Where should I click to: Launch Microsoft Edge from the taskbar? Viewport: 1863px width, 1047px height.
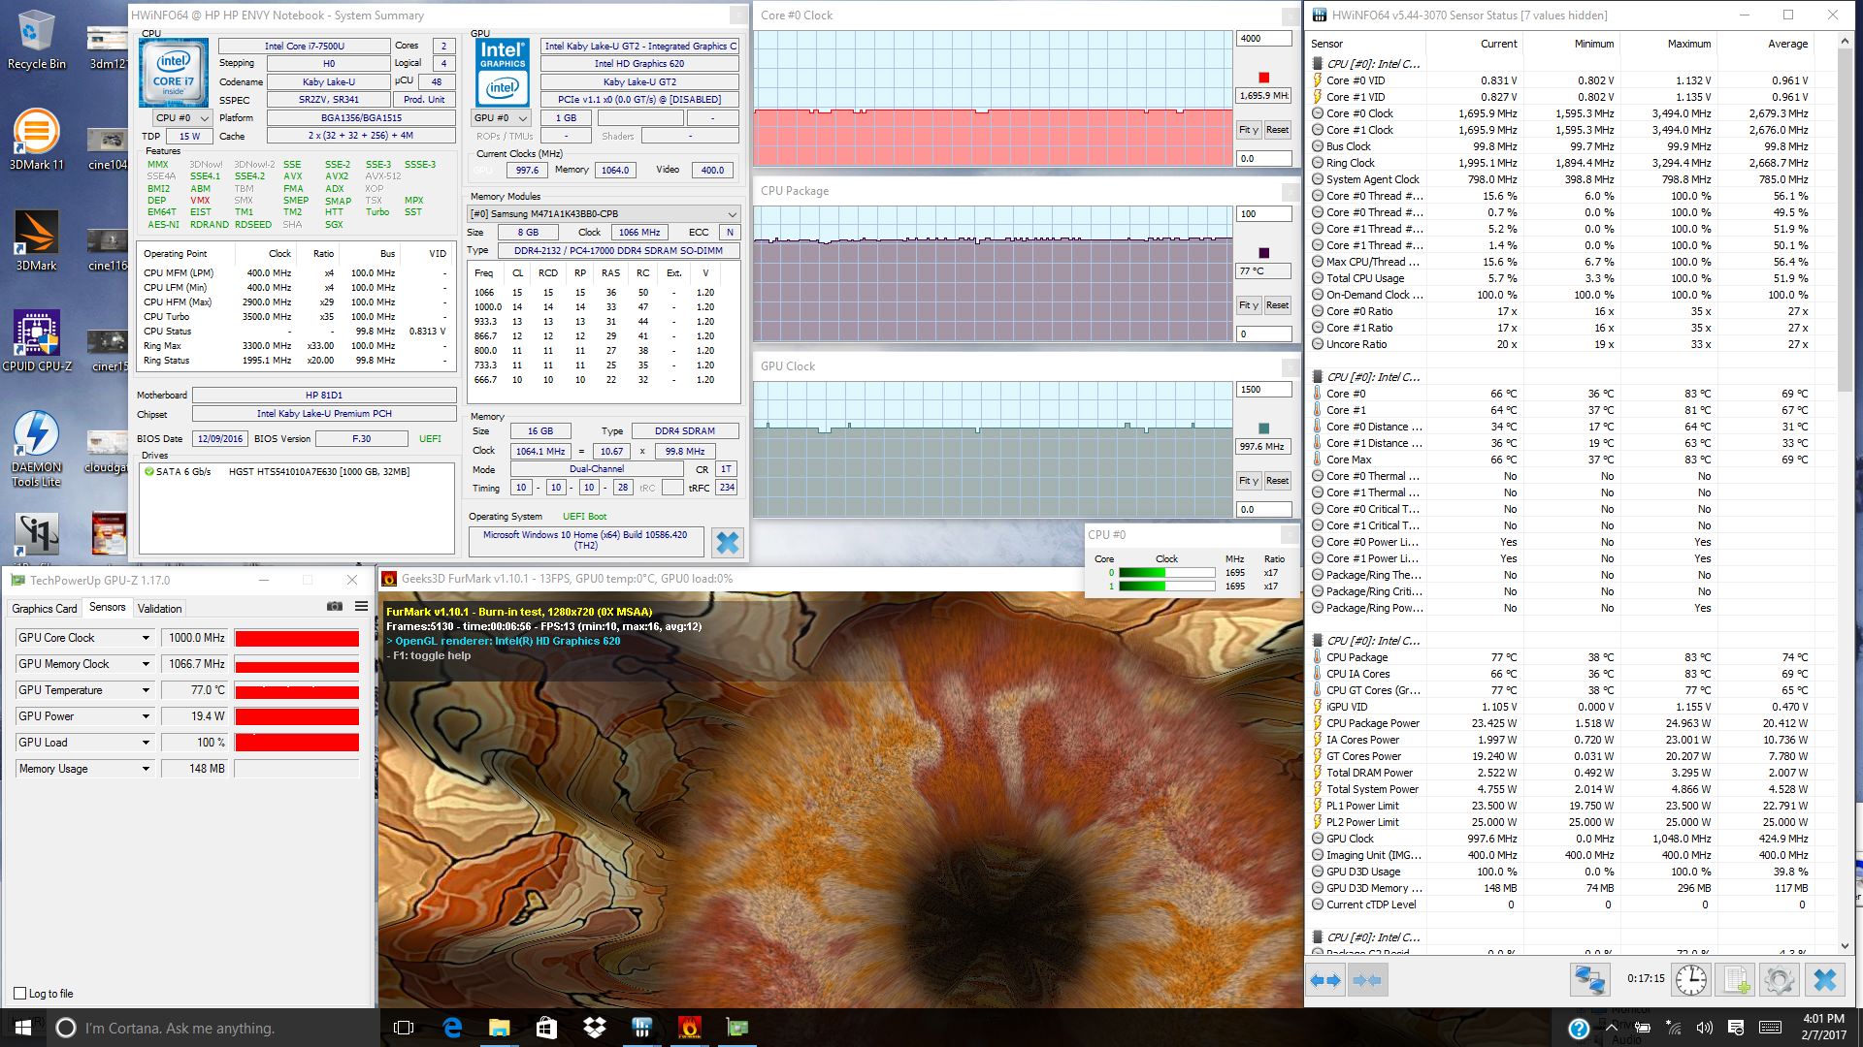(452, 1028)
